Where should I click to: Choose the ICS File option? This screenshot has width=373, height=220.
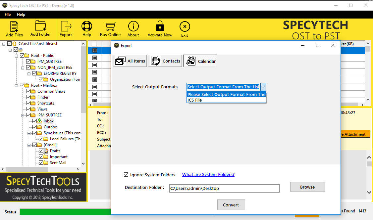(226, 100)
